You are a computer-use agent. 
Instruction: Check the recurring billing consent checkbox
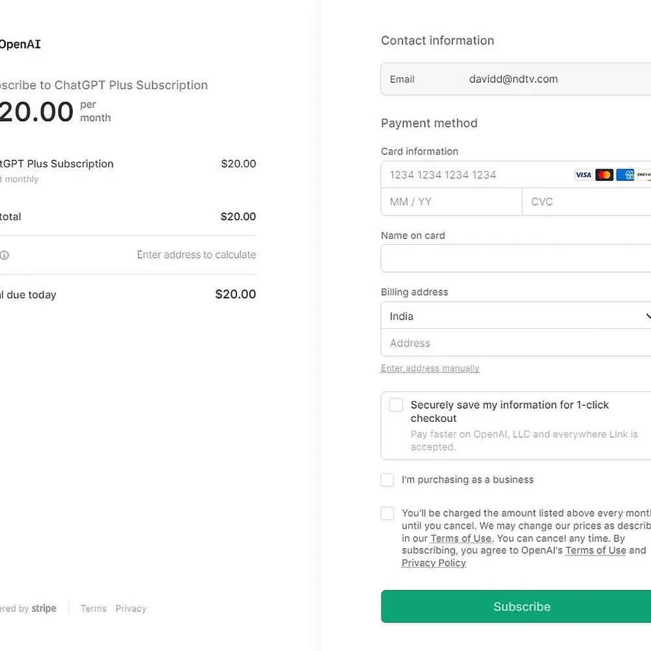(387, 513)
